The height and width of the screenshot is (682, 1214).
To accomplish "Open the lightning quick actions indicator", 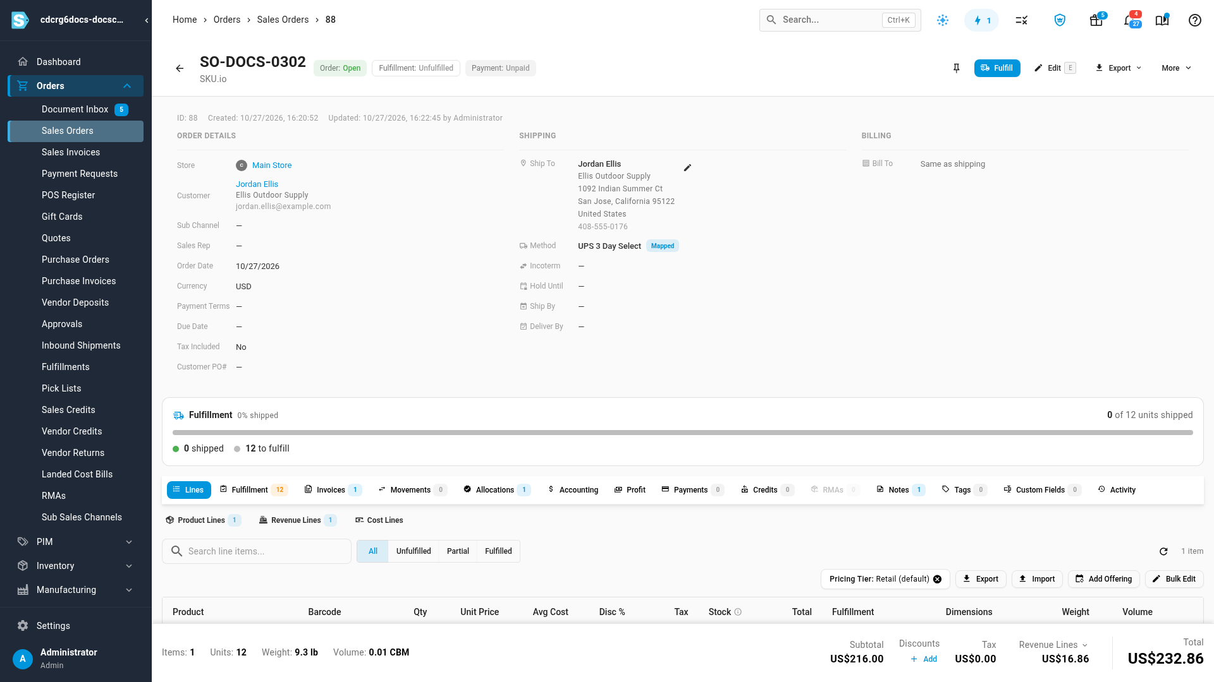I will (x=981, y=20).
